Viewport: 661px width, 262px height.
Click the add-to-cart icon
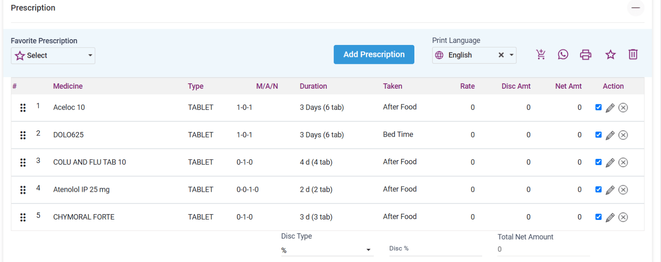541,54
